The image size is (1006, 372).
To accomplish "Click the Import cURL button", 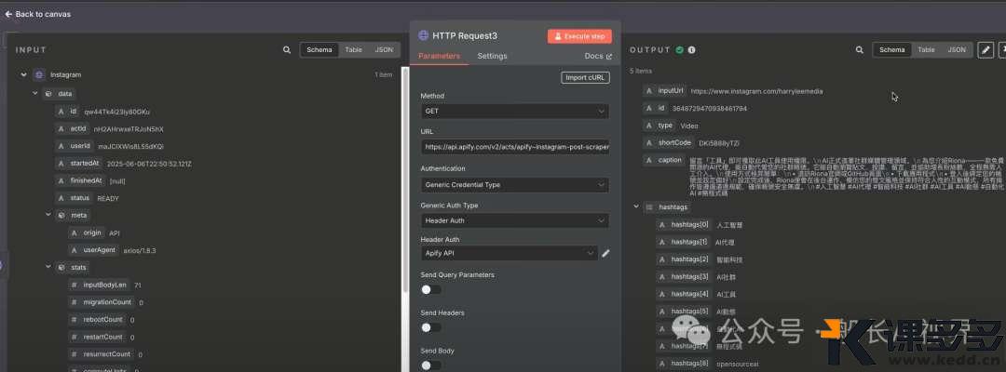I will click(585, 77).
